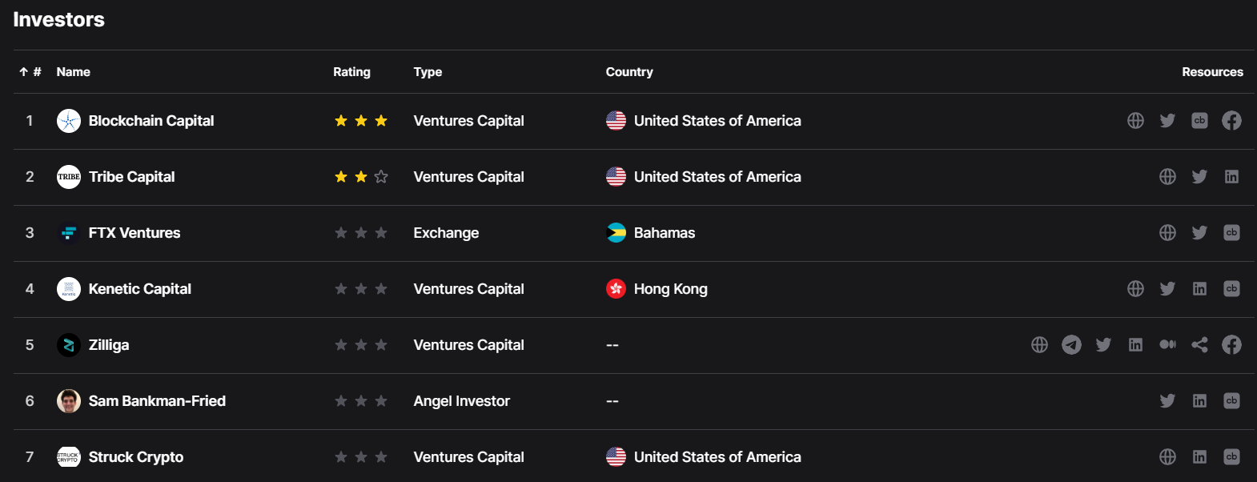Click Zilliqa's Medium icon

pyautogui.click(x=1167, y=345)
